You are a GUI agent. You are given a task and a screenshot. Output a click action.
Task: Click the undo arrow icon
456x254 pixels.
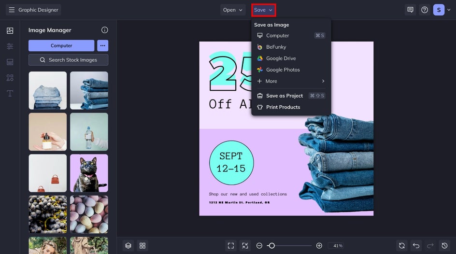[x=416, y=246]
